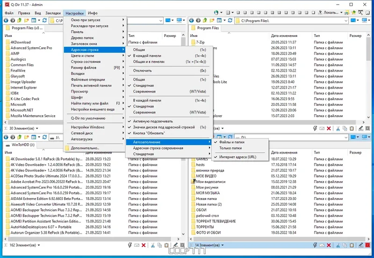Click Back arrow in C:\Program Files\ panel
The height and width of the screenshot is (258, 374).
(x=191, y=21)
